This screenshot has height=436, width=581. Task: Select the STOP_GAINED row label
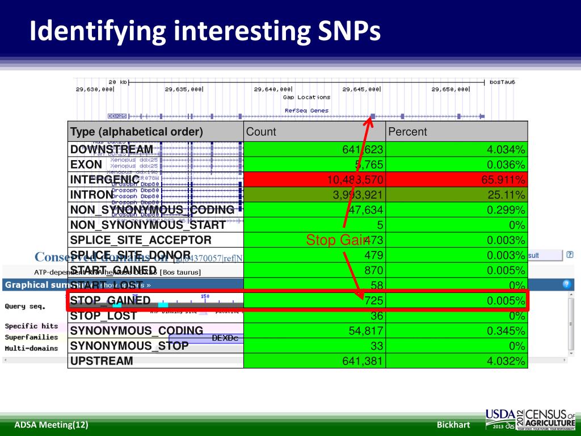click(x=110, y=300)
